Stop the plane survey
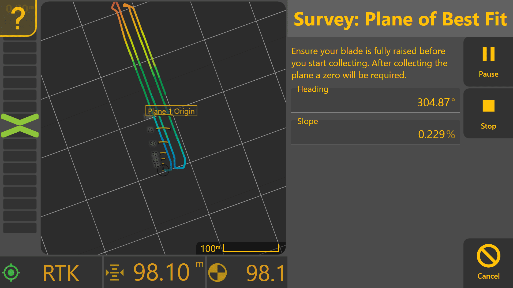 (x=488, y=114)
